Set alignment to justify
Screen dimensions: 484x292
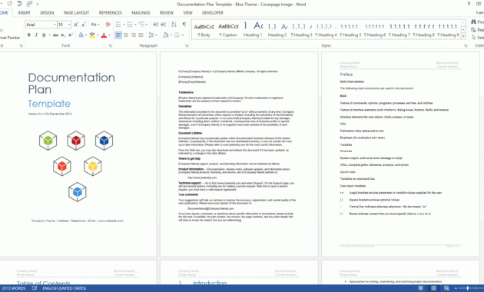pyautogui.click(x=141, y=35)
